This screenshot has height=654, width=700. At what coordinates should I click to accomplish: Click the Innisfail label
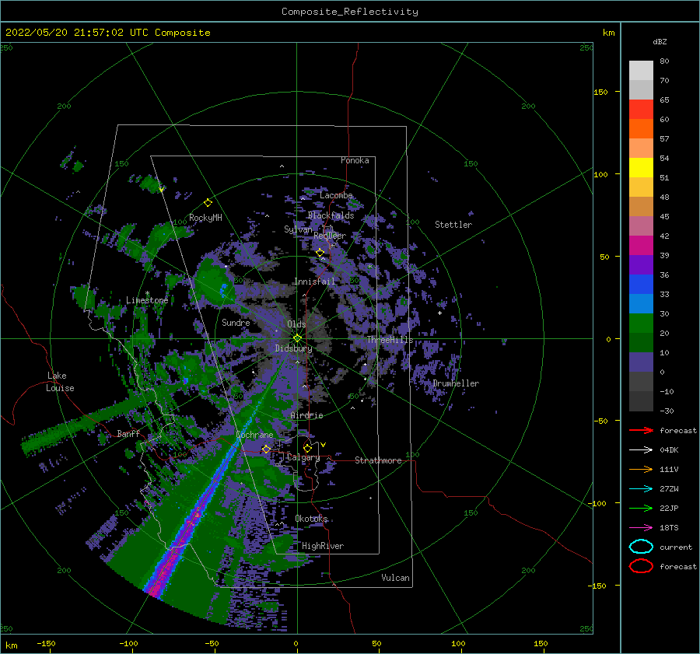[x=314, y=282]
